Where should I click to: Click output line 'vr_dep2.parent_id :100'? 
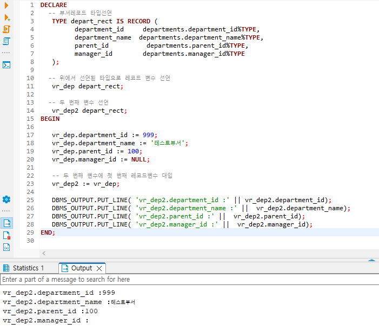point(50,312)
